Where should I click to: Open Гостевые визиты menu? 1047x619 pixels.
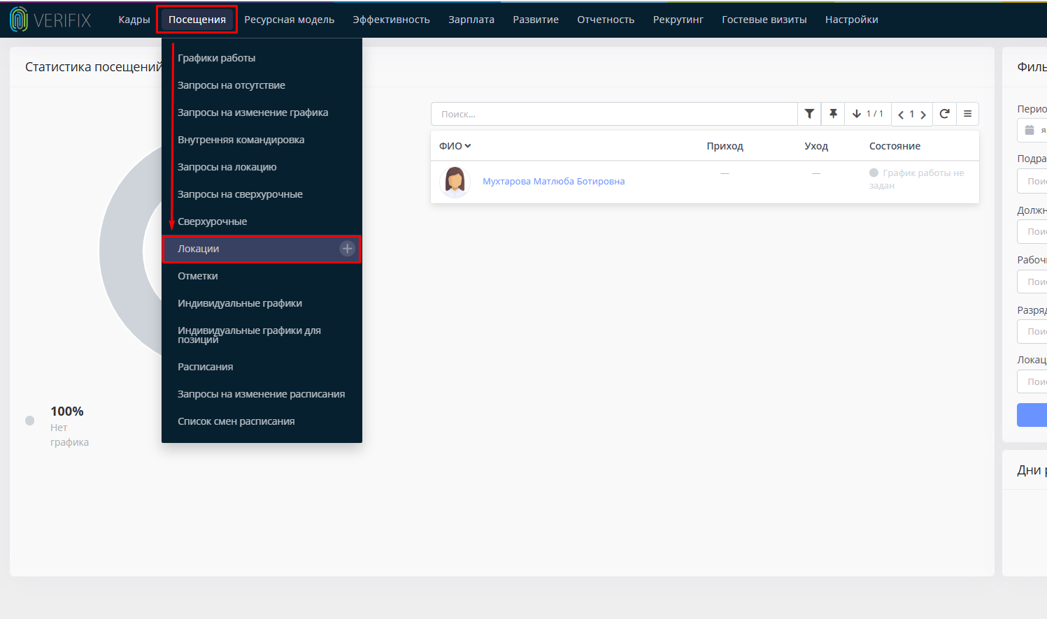coord(764,20)
